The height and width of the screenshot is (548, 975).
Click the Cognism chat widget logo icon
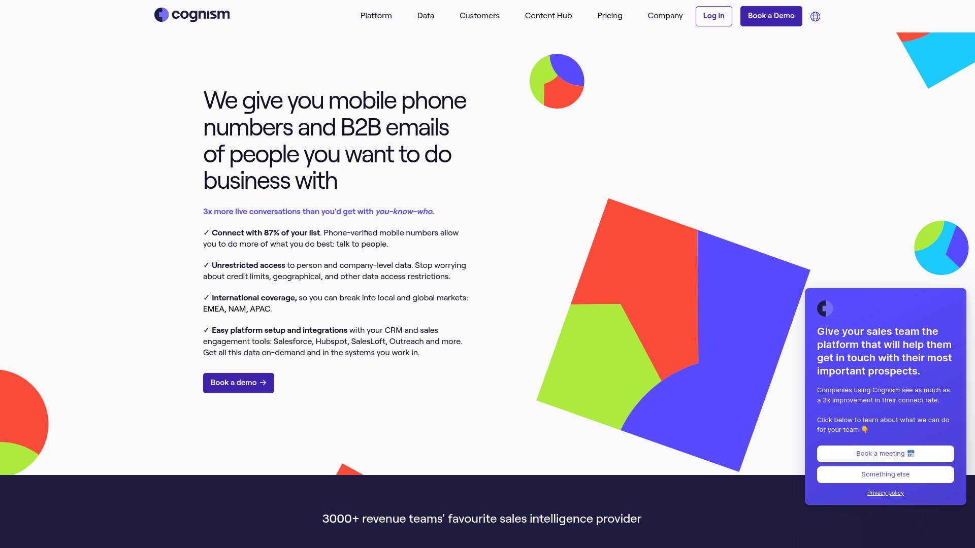coord(826,309)
